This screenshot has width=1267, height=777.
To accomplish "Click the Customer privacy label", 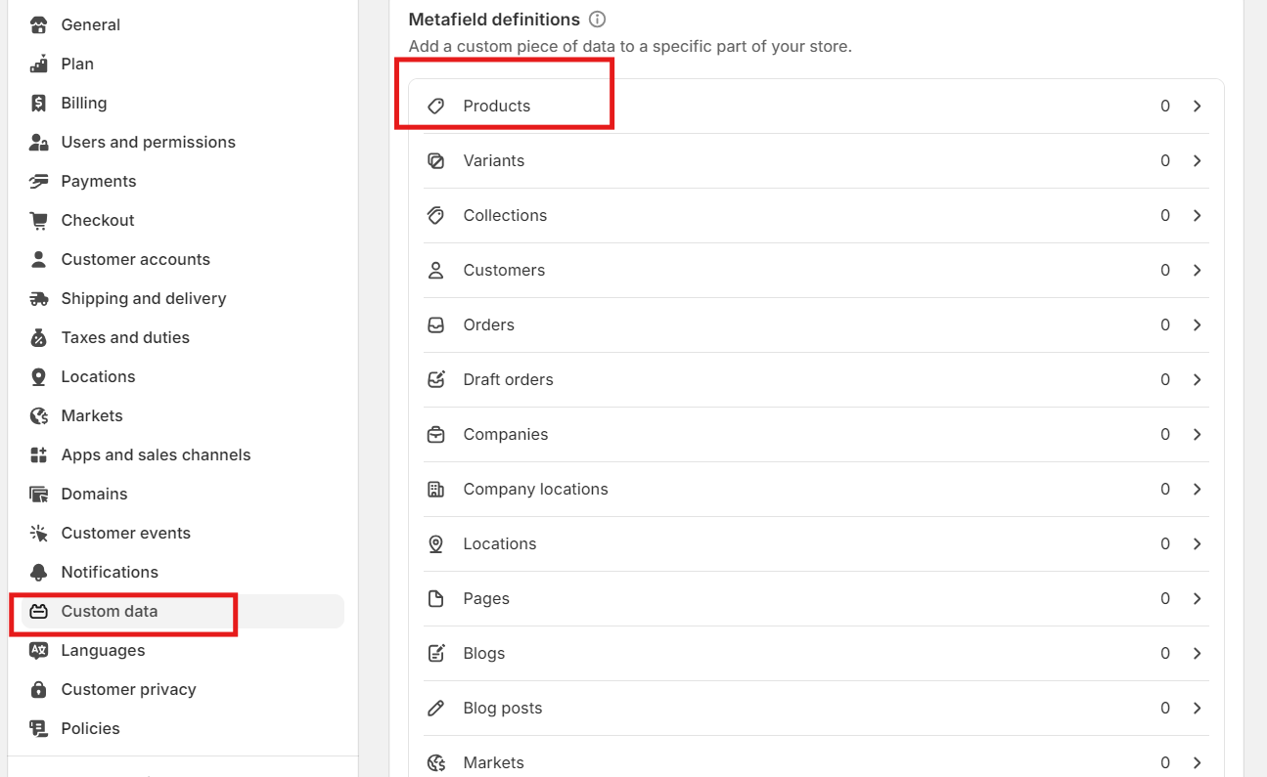I will (129, 689).
